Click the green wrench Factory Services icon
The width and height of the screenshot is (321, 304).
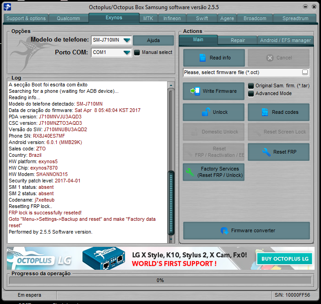point(190,172)
